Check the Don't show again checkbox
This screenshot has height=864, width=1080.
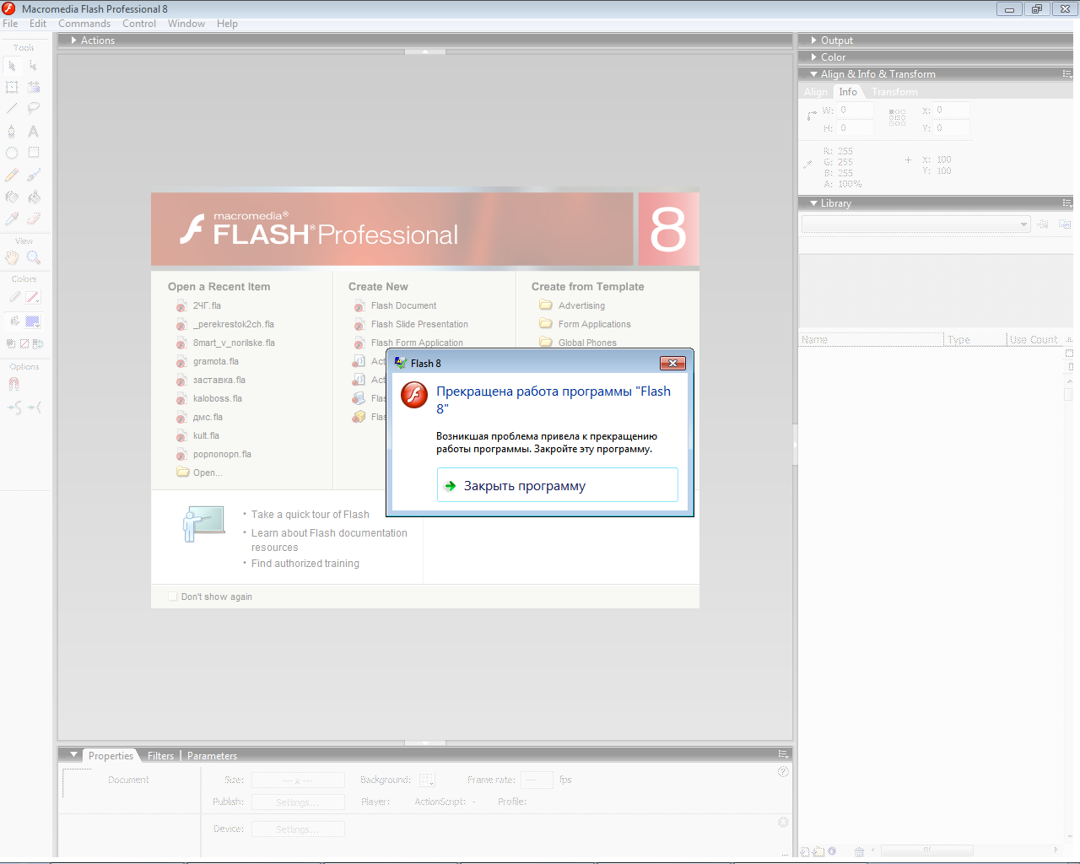click(173, 597)
